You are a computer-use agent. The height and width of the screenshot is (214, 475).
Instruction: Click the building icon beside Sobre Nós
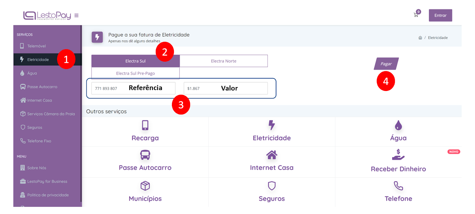[23, 168]
